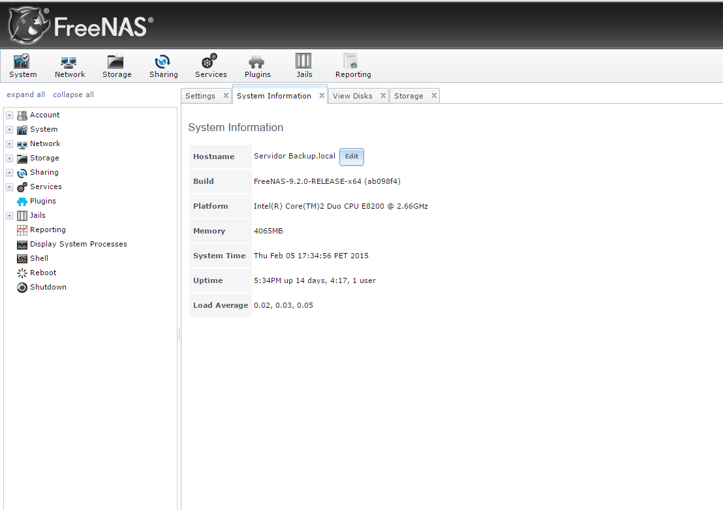Click the Reboot label in sidebar
Image resolution: width=723 pixels, height=510 pixels.
(43, 272)
